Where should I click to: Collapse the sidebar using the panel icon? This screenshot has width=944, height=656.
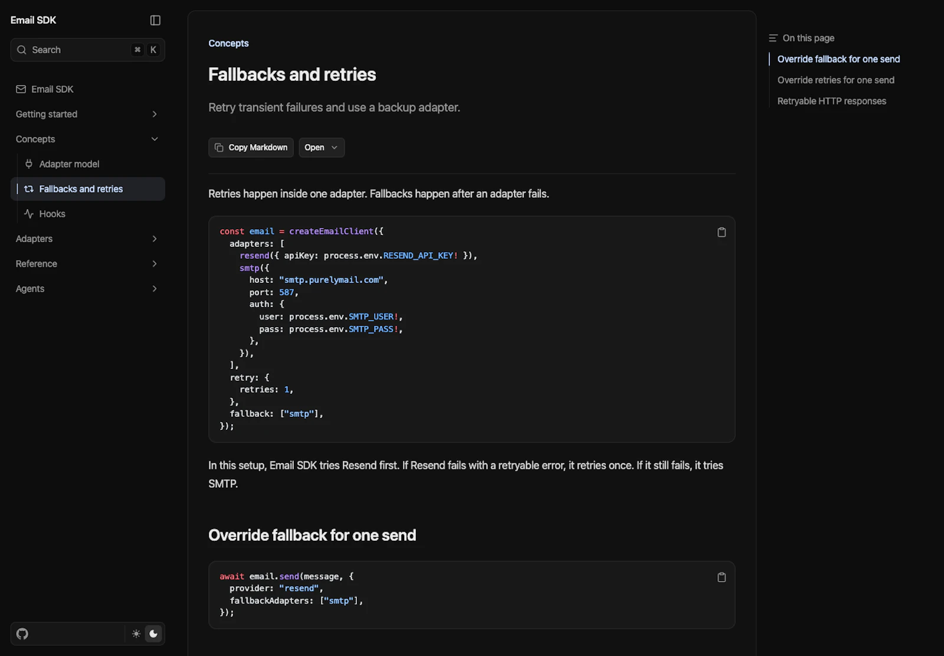tap(155, 20)
